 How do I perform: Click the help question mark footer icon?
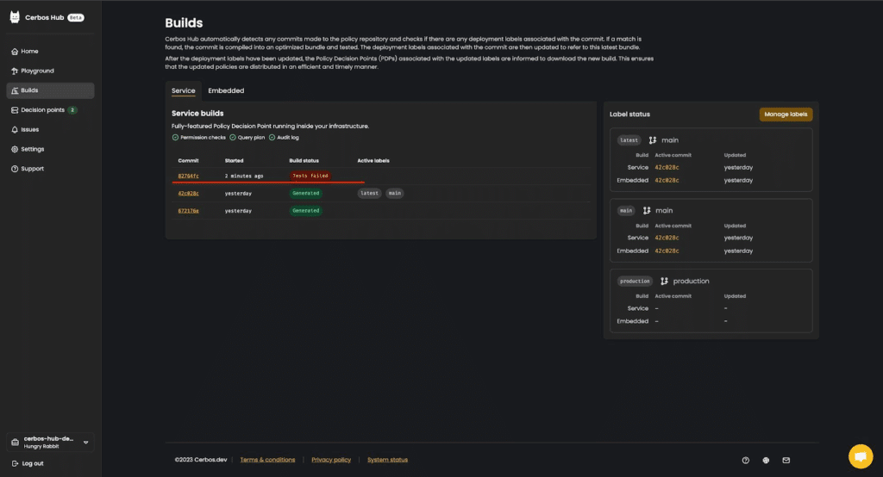click(746, 460)
